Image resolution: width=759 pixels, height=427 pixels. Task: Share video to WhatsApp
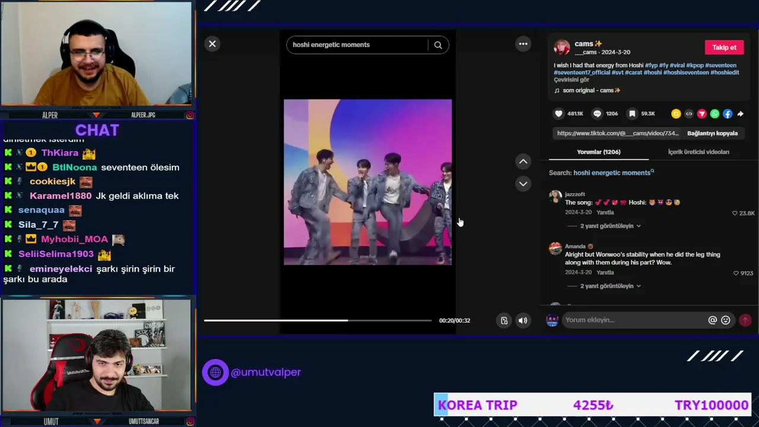click(715, 114)
